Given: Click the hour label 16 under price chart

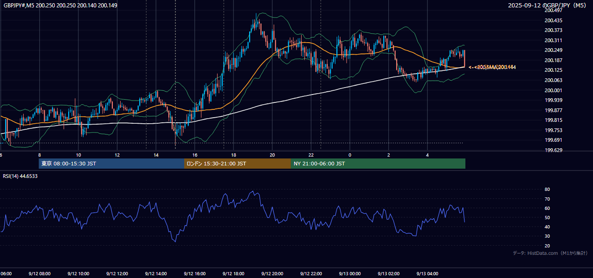Looking at the screenshot, I should click(x=195, y=155).
